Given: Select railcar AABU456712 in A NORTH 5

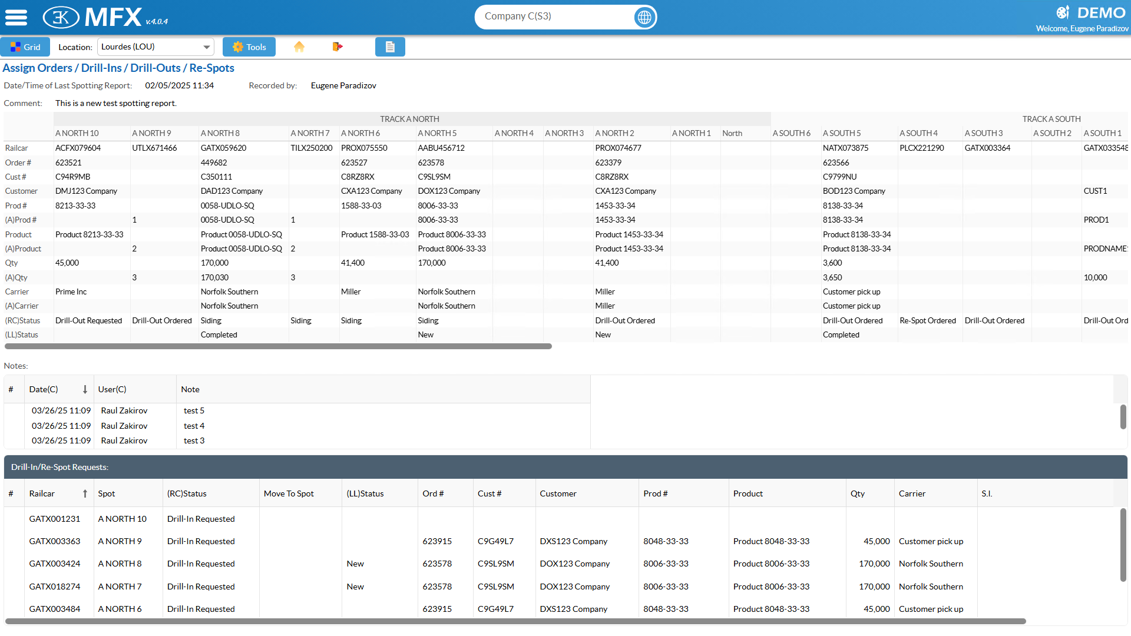Looking at the screenshot, I should (441, 148).
